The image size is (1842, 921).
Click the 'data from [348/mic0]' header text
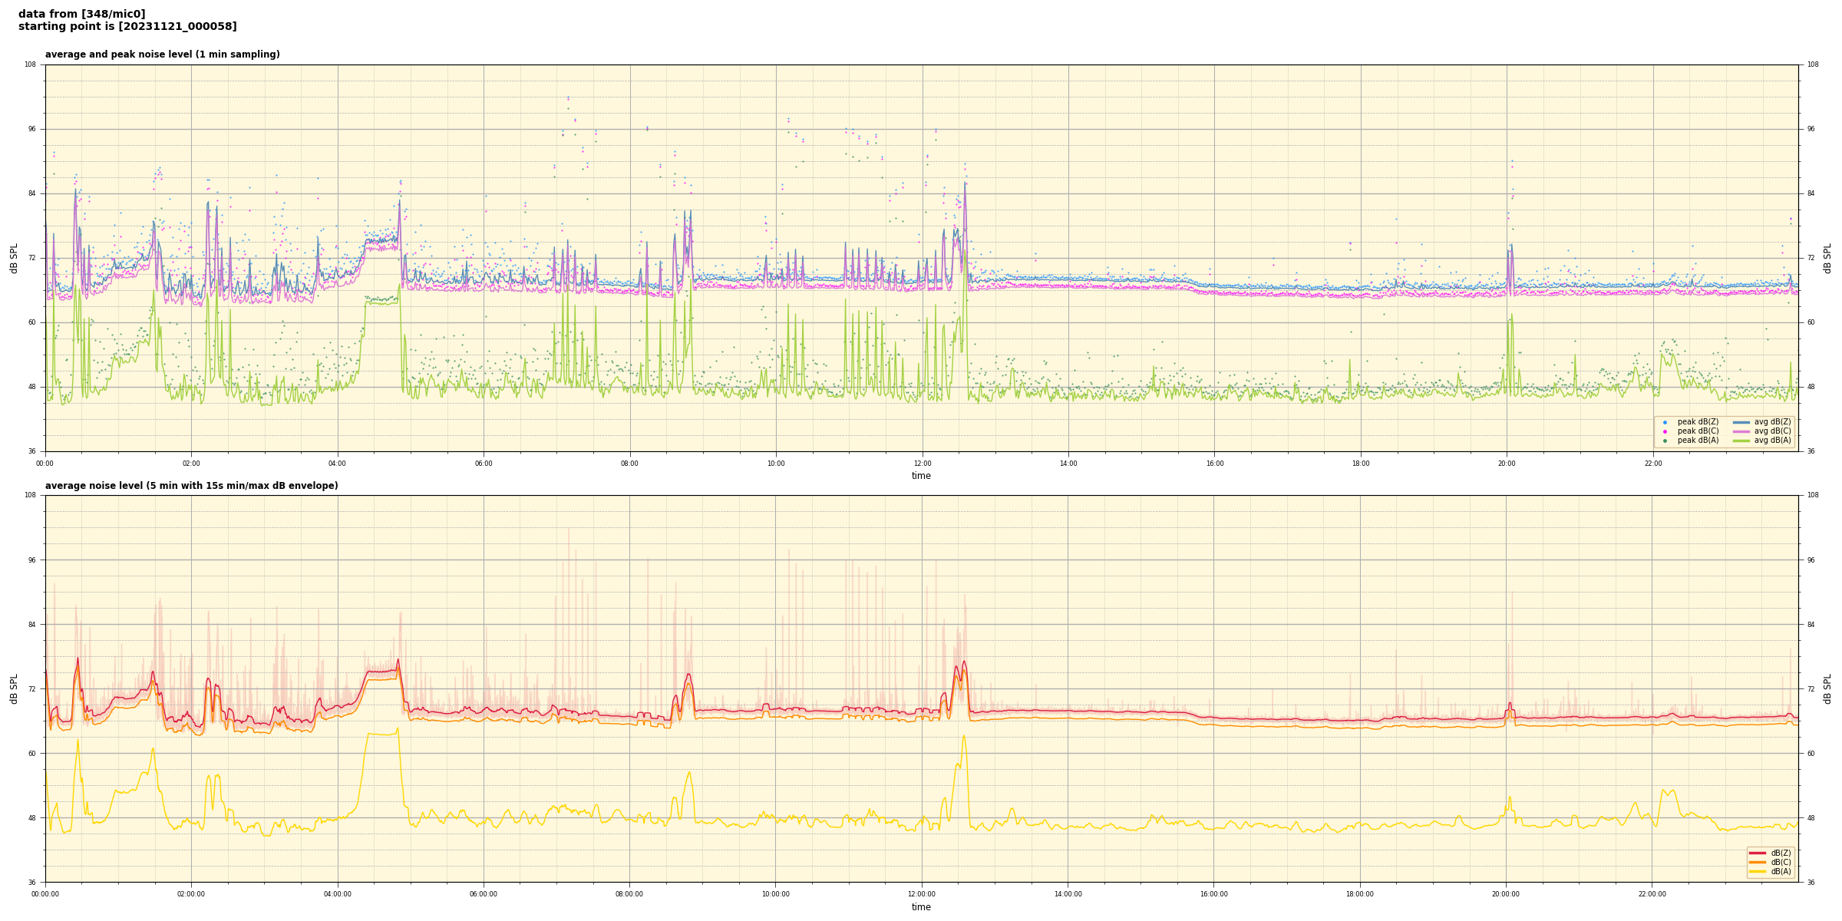81,14
